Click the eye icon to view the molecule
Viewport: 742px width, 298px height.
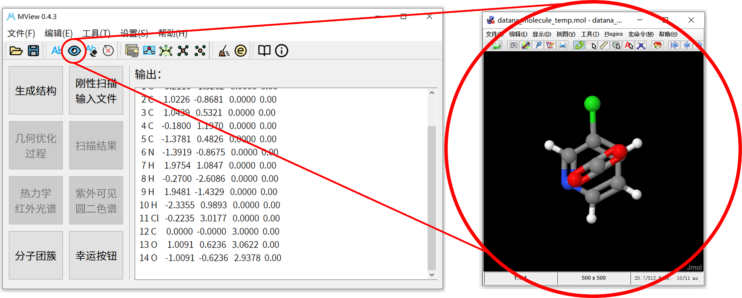[x=74, y=51]
